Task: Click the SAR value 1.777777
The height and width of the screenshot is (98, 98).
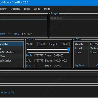Action: point(38,60)
